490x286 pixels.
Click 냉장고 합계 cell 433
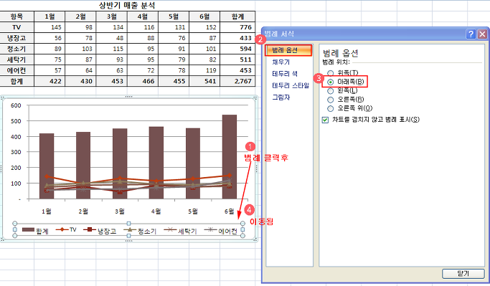[x=237, y=38]
